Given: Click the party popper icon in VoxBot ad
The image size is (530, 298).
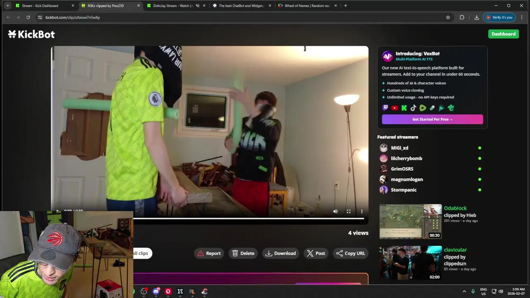Looking at the screenshot, I should [441, 108].
